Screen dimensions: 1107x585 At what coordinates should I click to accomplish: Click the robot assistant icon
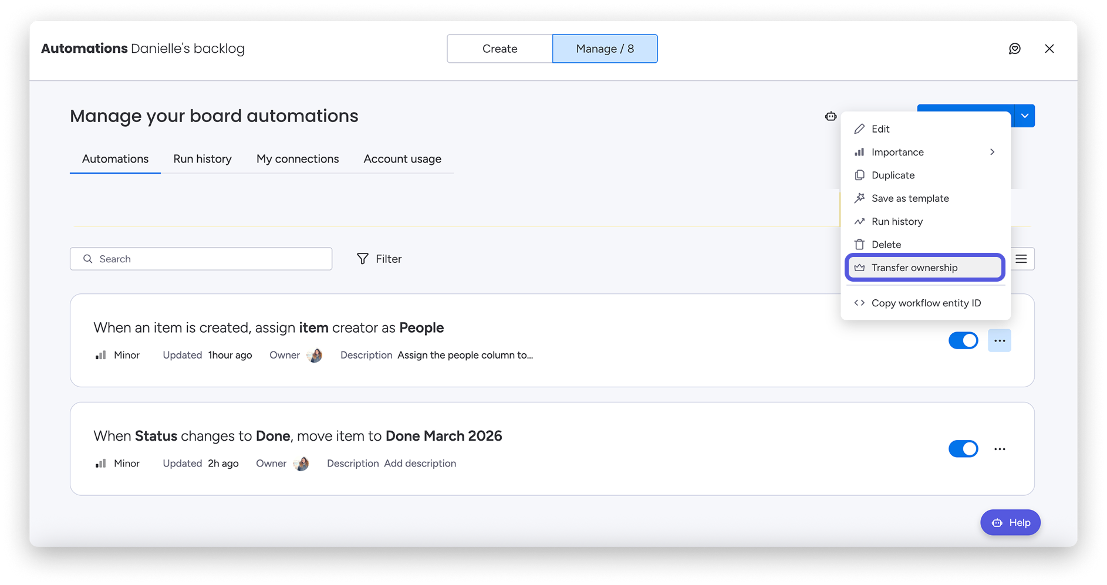pyautogui.click(x=830, y=116)
